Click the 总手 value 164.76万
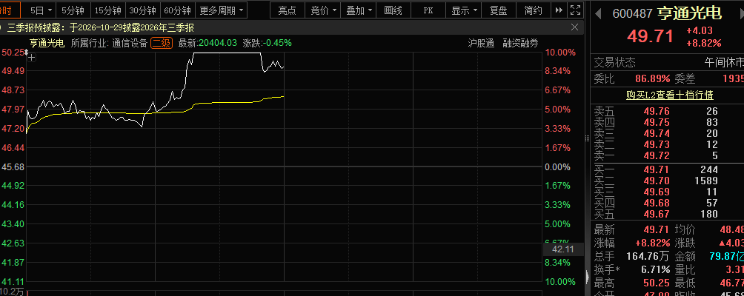Viewport: 744px width, 296px height. [648, 257]
